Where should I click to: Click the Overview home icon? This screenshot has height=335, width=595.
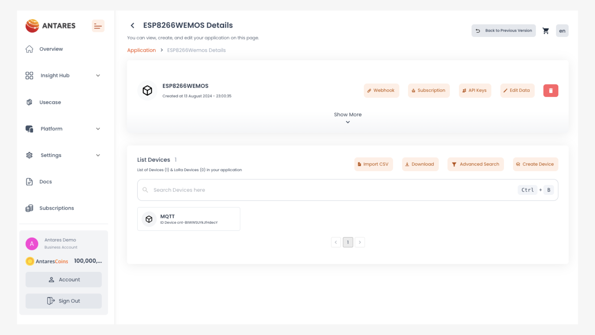(29, 49)
